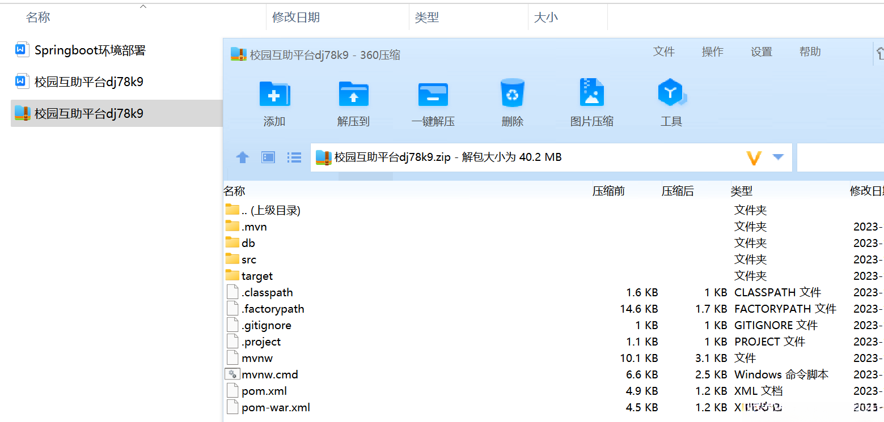Click the mvnw.cmd gear script icon
884x422 pixels.
click(x=232, y=374)
